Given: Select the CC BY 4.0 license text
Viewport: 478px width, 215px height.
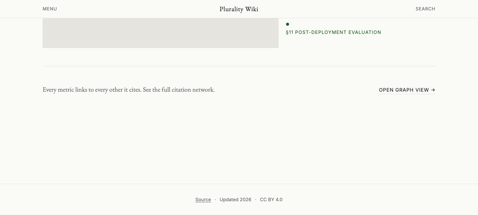Looking at the screenshot, I should pyautogui.click(x=271, y=200).
